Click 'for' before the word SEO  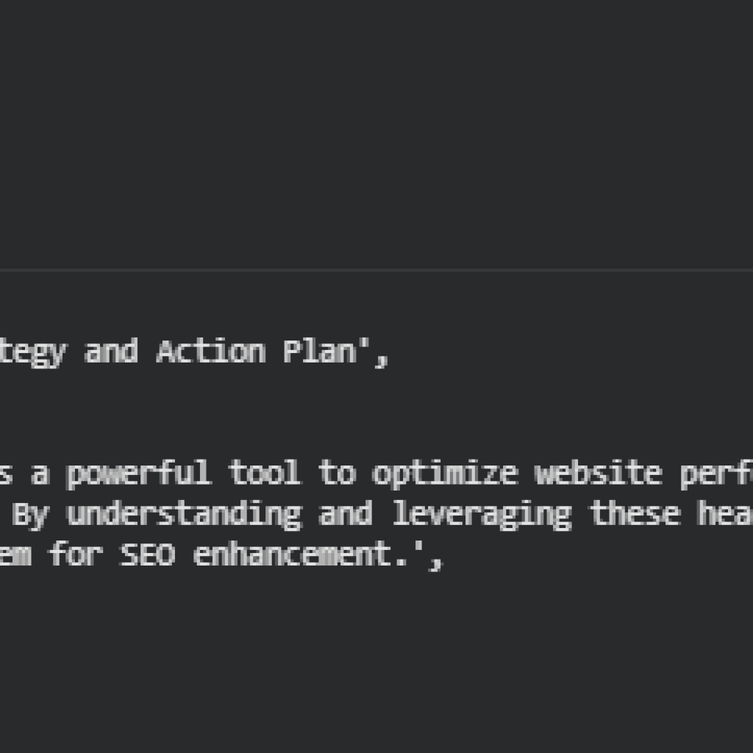(x=75, y=555)
